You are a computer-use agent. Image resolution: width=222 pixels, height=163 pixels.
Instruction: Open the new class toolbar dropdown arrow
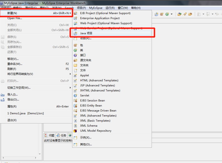click(x=172, y=14)
